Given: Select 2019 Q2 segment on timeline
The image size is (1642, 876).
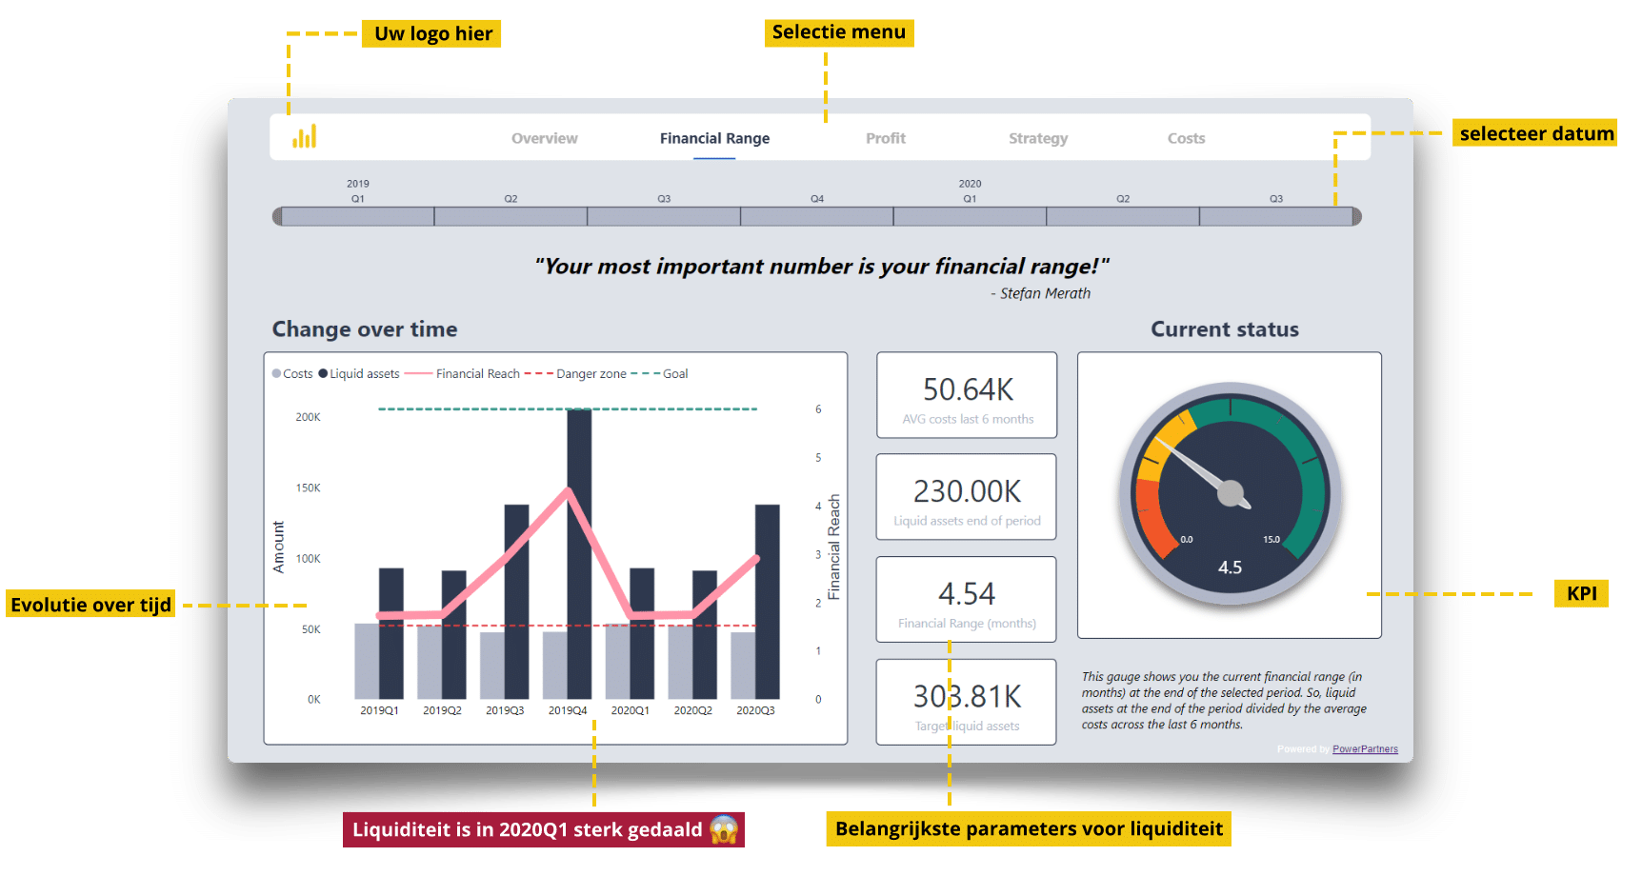Looking at the screenshot, I should [511, 217].
